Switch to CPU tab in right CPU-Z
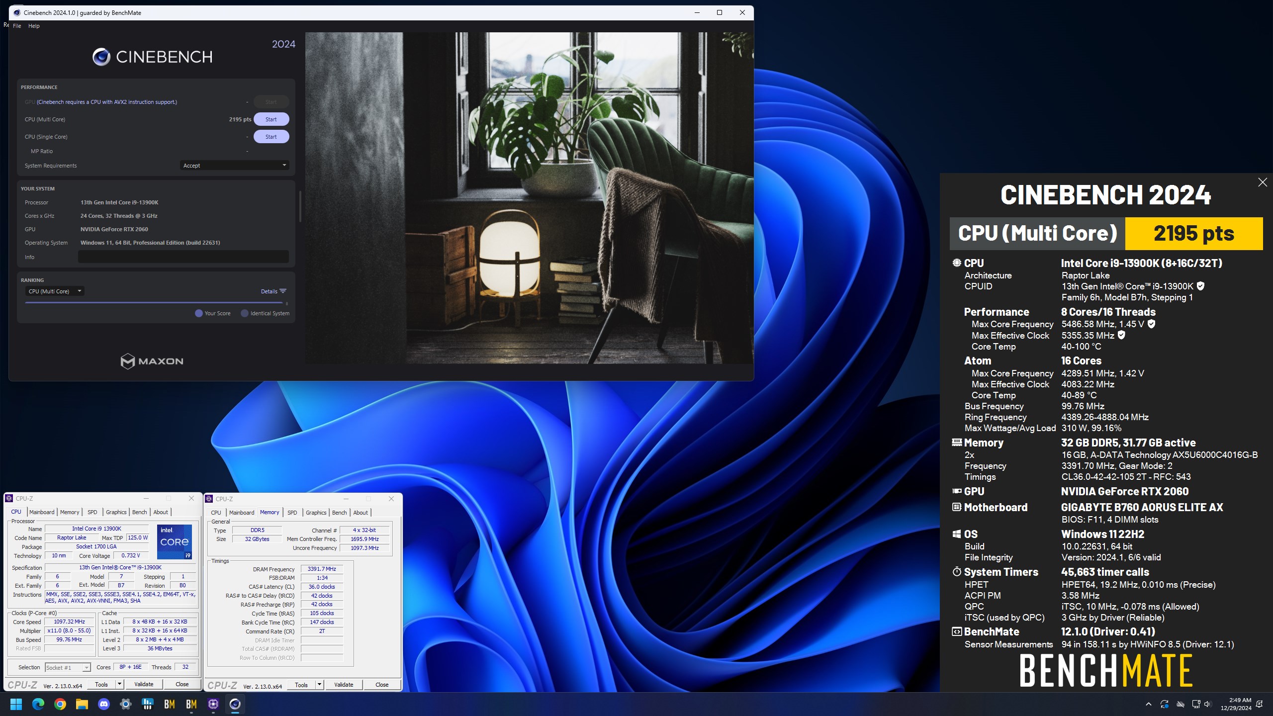 [216, 513]
